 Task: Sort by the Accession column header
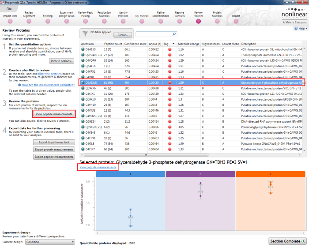(x=91, y=44)
